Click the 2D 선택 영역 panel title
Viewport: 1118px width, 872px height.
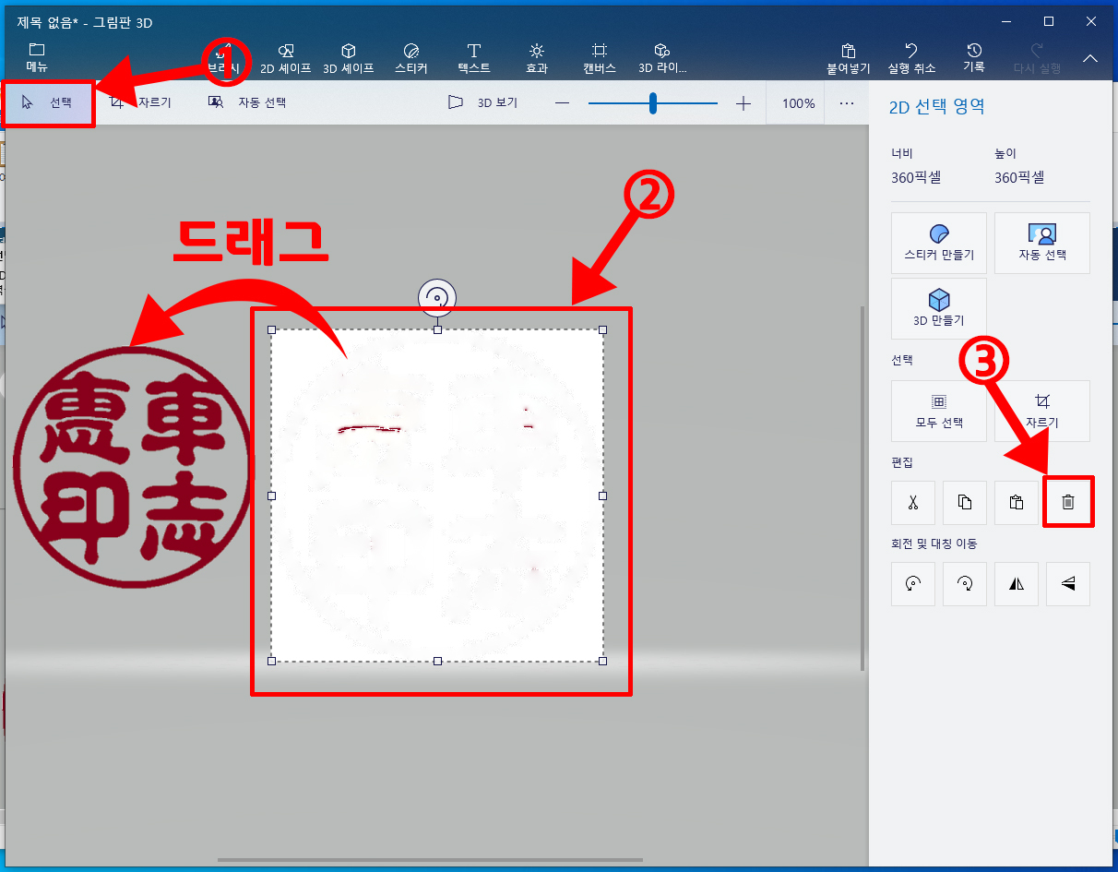coord(936,107)
